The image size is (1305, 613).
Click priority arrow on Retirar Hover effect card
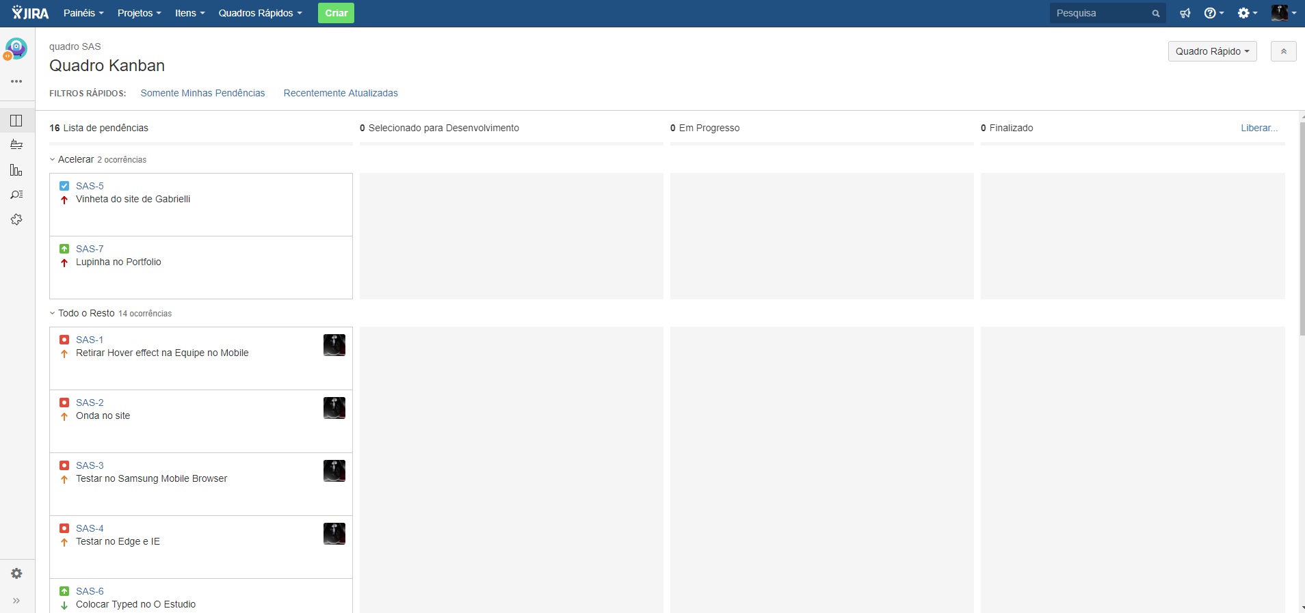(x=64, y=353)
